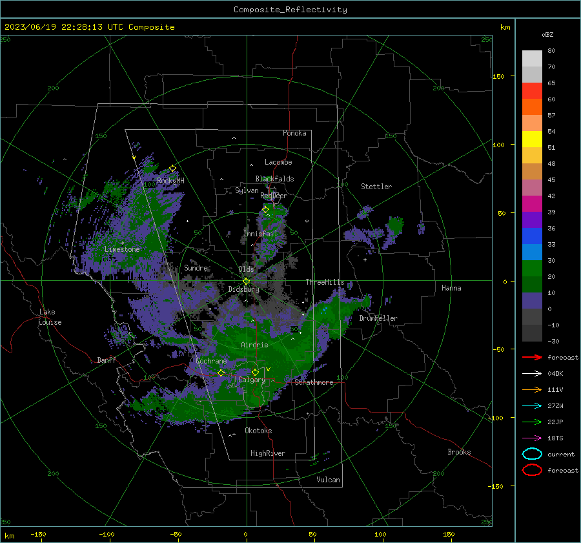Click the red forecast ellipse legend icon
This screenshot has width=581, height=543.
point(532,470)
